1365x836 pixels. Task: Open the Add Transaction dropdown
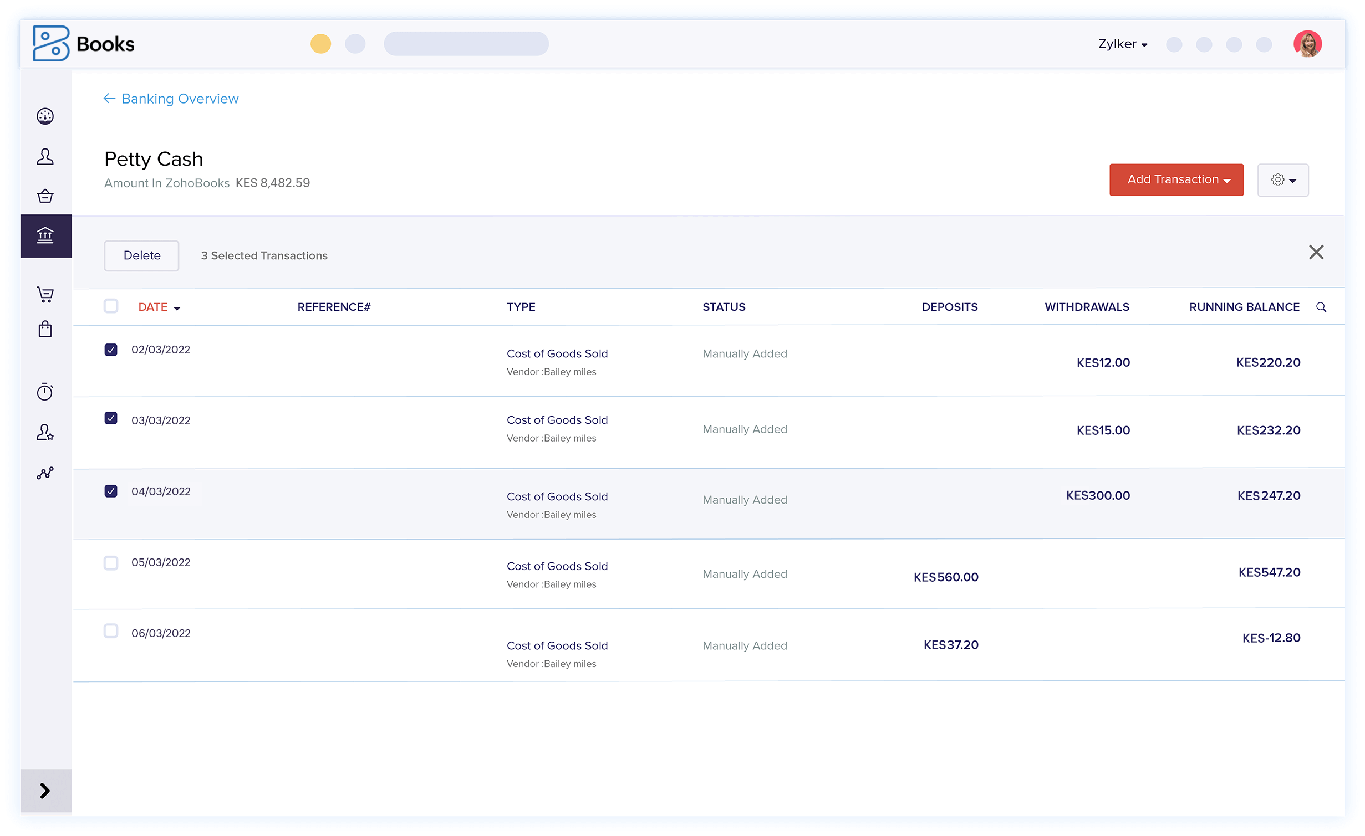pos(1176,179)
